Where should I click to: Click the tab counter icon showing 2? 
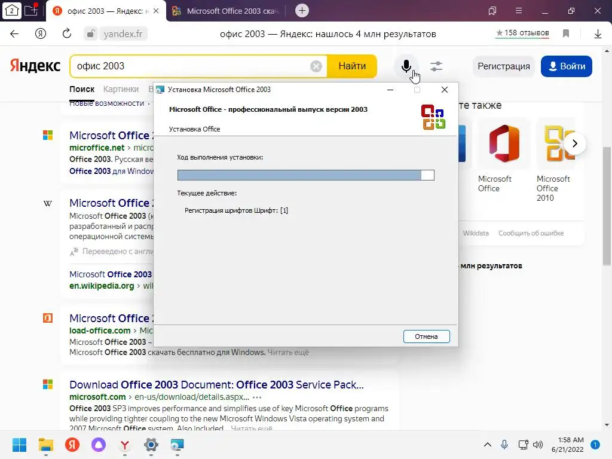click(11, 11)
